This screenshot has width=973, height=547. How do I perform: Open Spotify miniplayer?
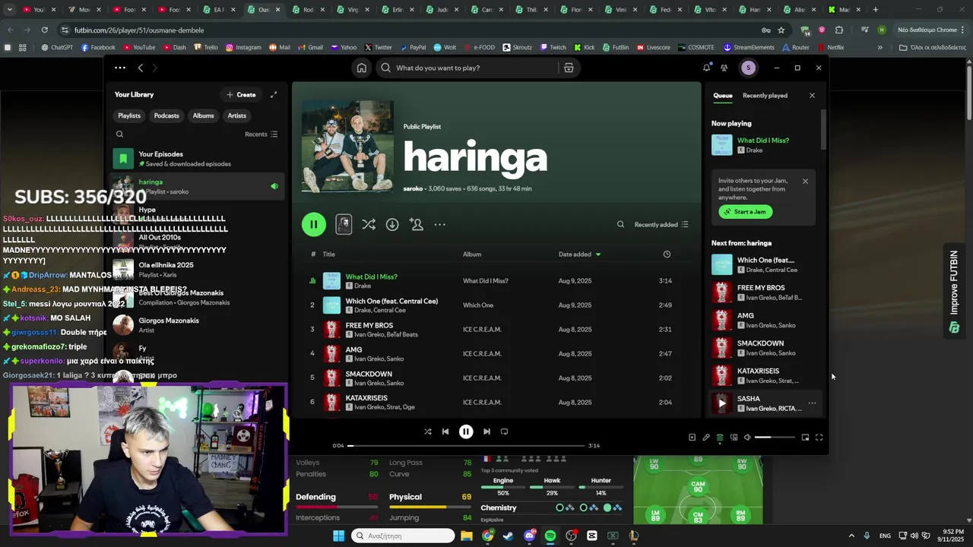[805, 438]
